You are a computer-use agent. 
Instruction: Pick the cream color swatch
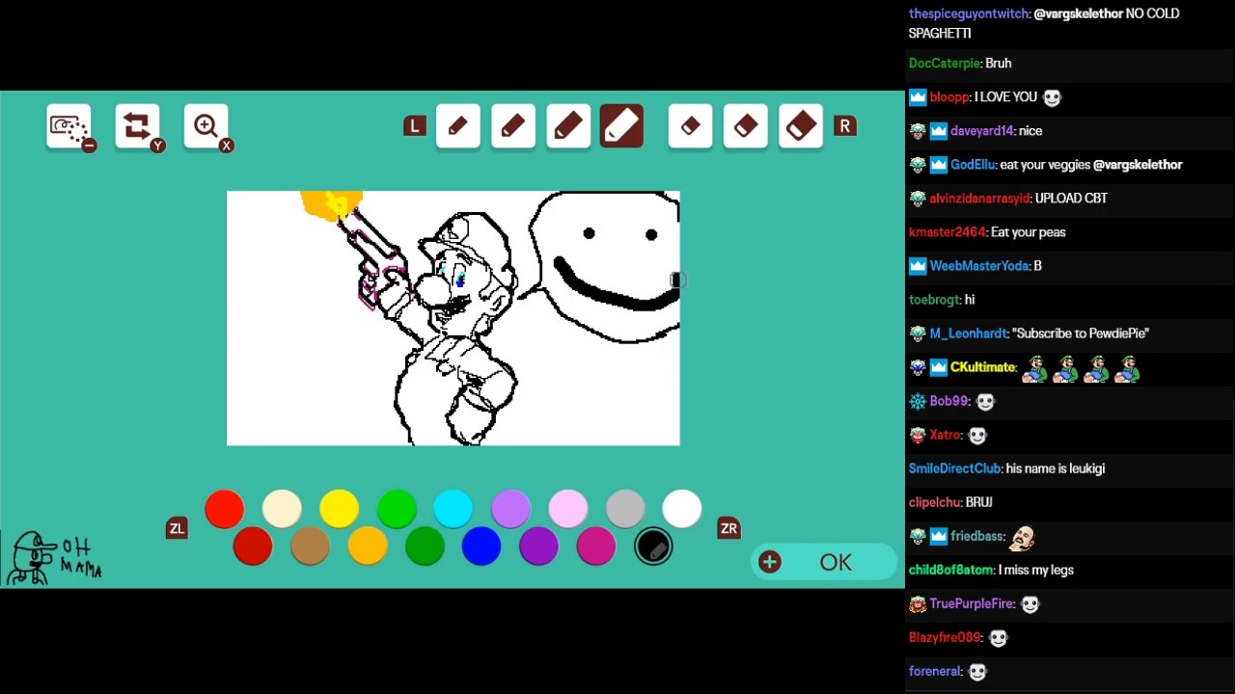pos(282,509)
